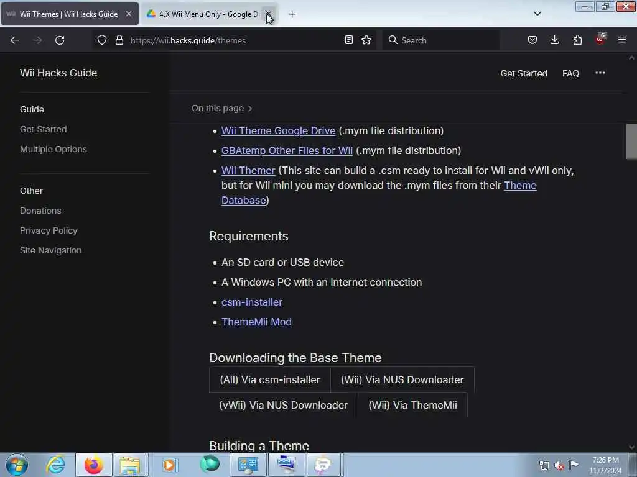
Task: Open Windows Explorer folder from taskbar
Action: [x=130, y=465]
